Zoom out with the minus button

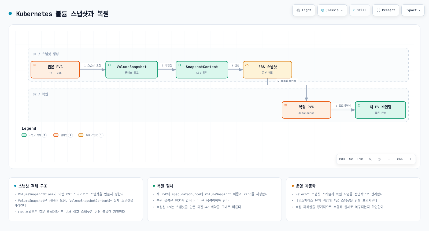point(389,159)
